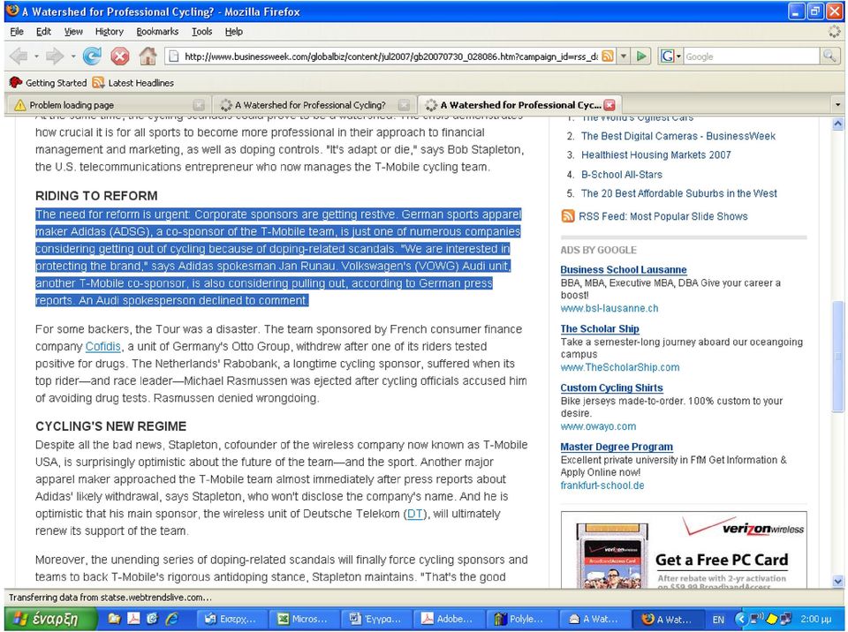Click the vertical scrollbar thumb
This screenshot has width=848, height=632.
point(837,356)
